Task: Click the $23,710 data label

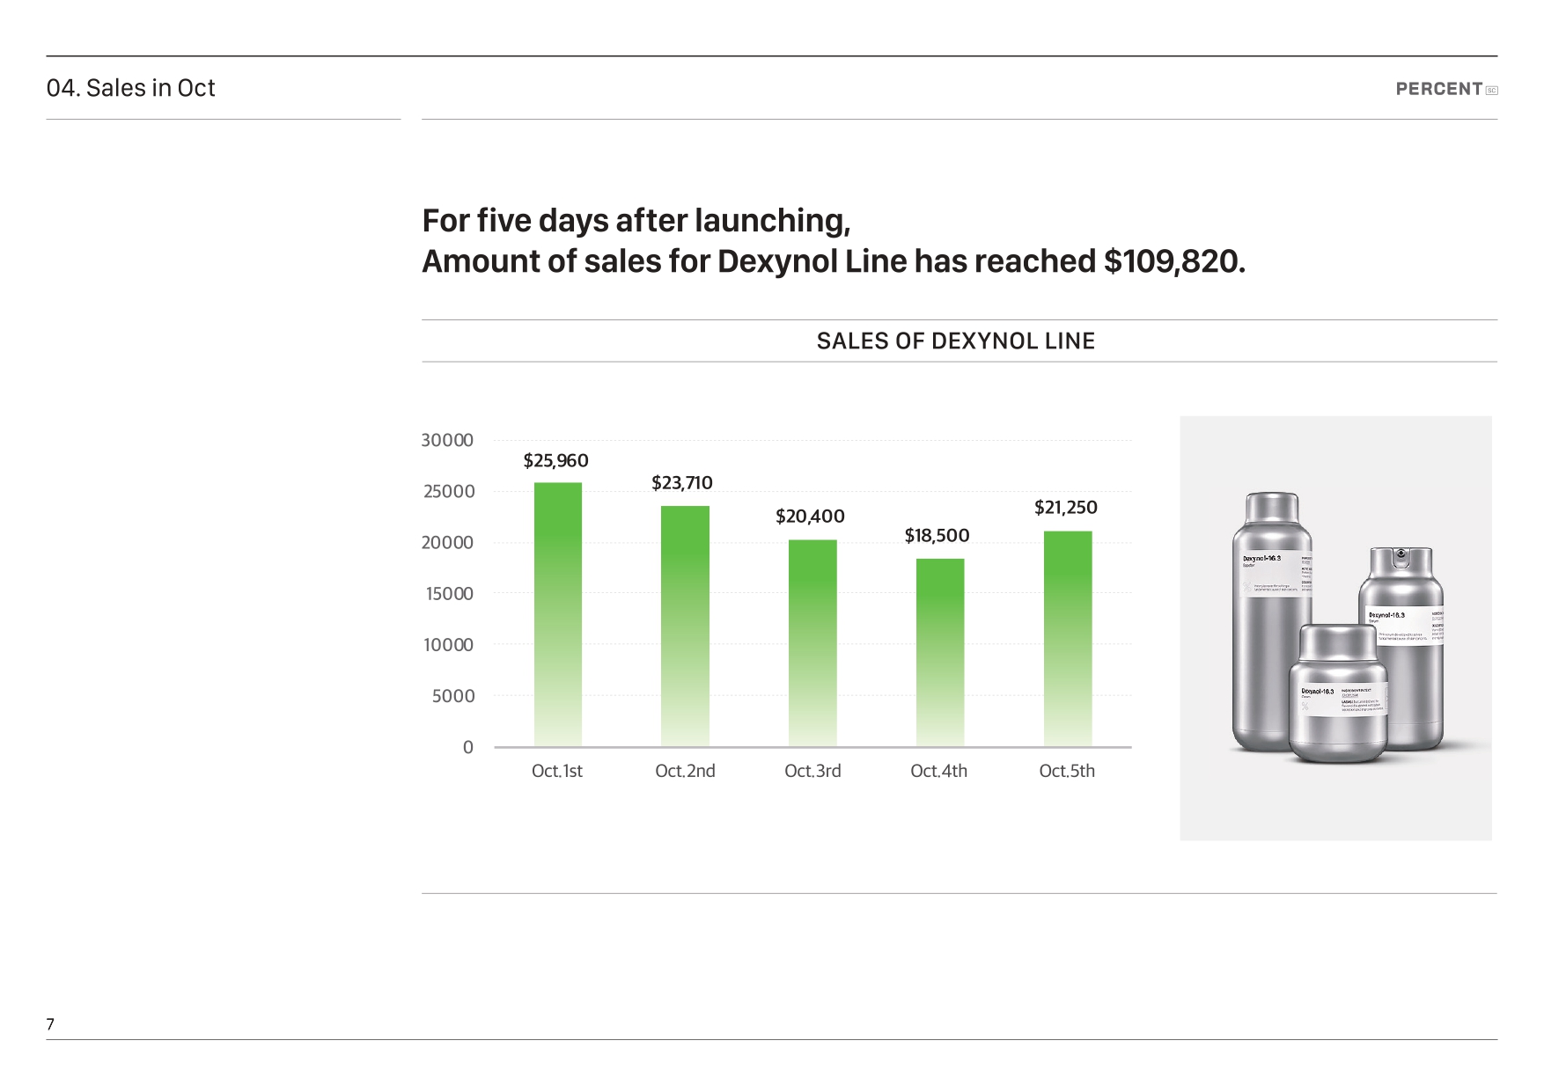Action: click(682, 482)
